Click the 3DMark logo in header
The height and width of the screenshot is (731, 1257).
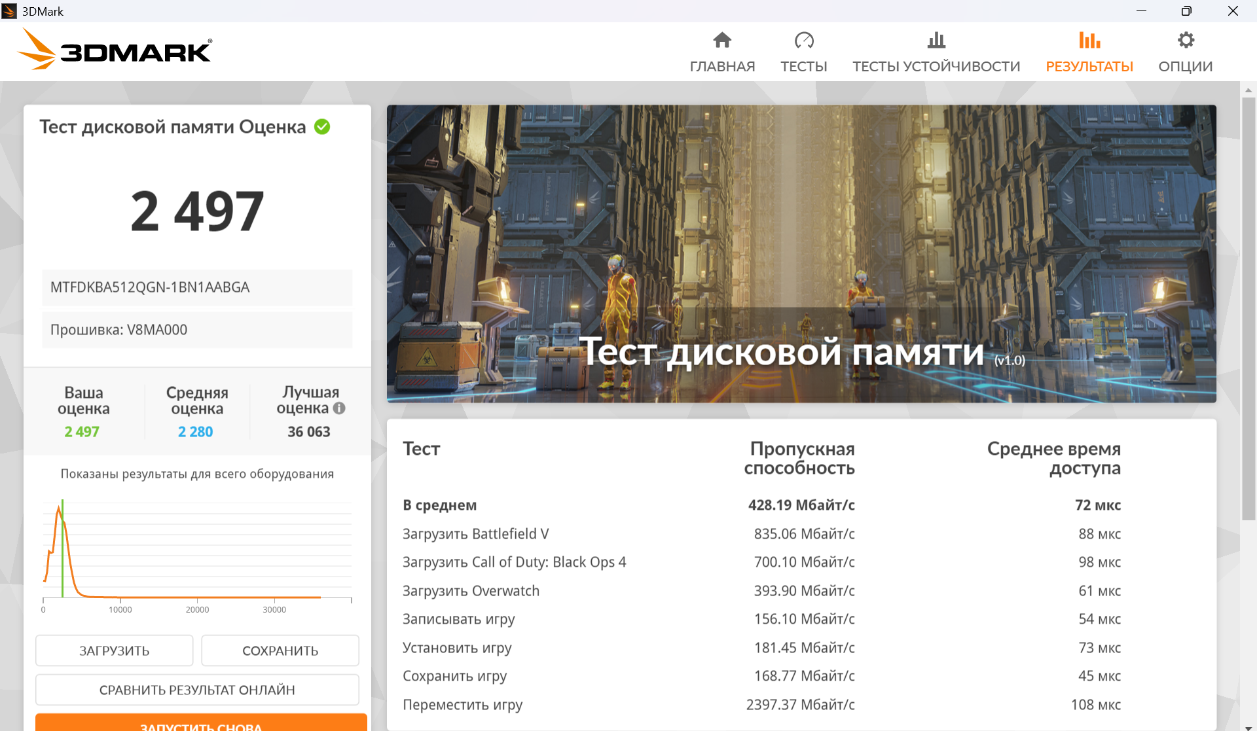(x=115, y=50)
